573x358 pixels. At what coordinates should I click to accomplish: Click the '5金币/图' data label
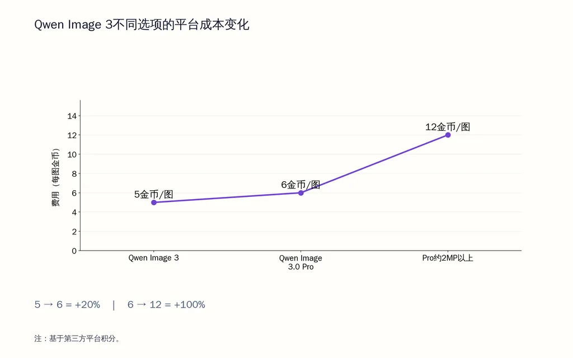coord(153,194)
